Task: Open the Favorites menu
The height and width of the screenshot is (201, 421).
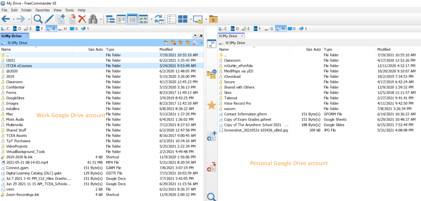Action: pyautogui.click(x=43, y=10)
